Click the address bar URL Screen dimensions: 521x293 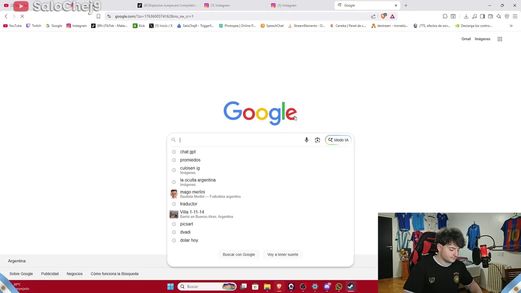click(x=154, y=16)
